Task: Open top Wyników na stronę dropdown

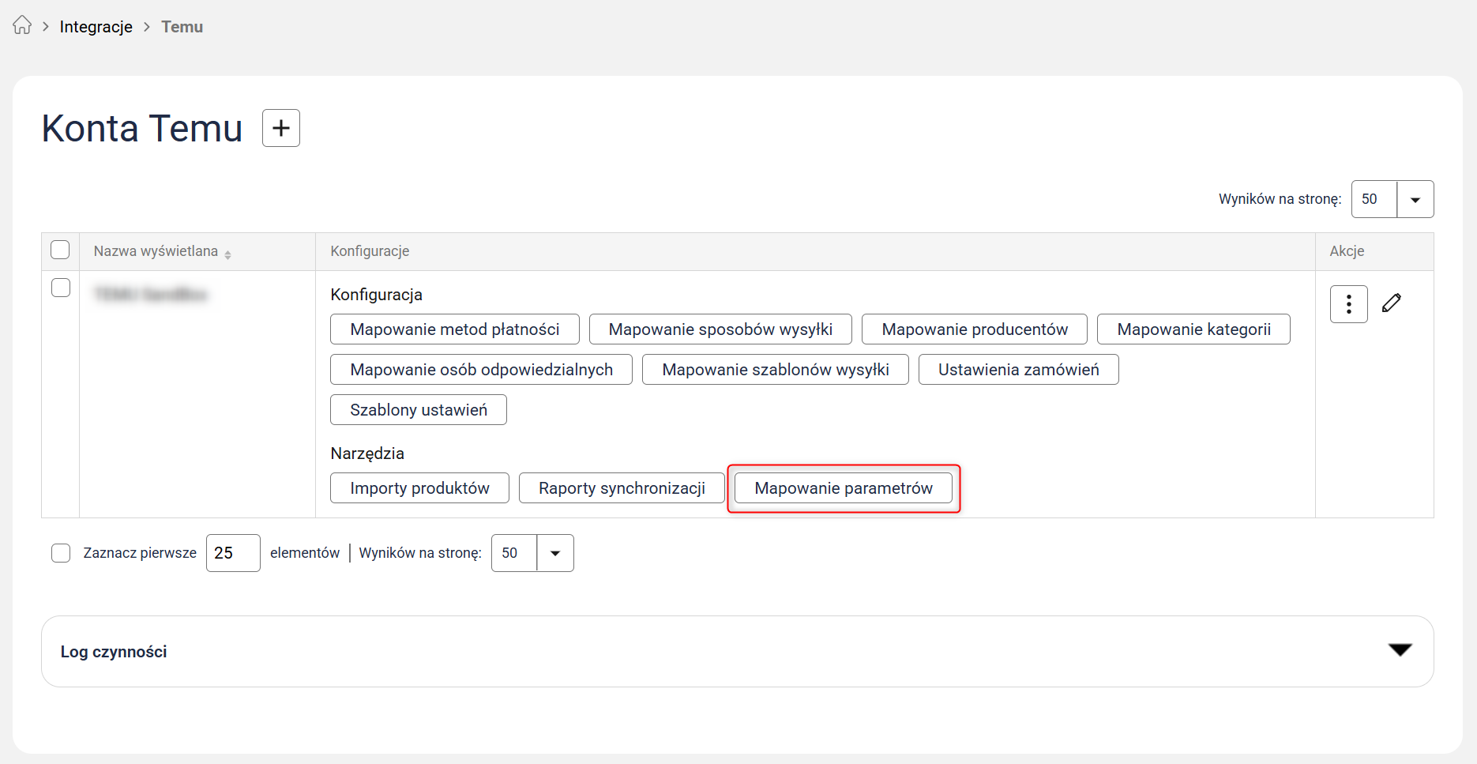Action: (x=1415, y=200)
